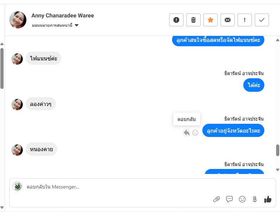Open the มอบหมายการสนทนานี้ assignment dropdown
Image resolution: width=280 pixels, height=212 pixels.
(55, 25)
